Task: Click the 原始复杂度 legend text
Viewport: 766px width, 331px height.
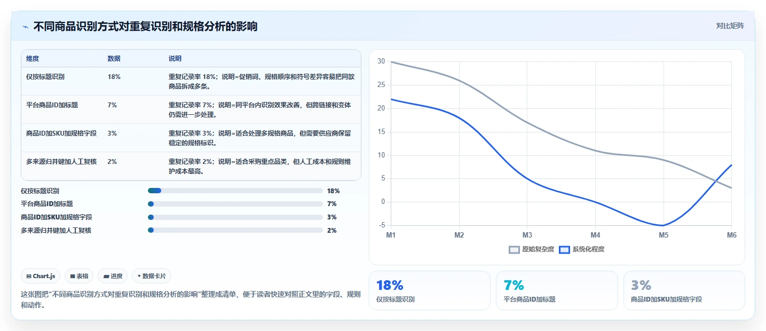Action: (x=538, y=249)
